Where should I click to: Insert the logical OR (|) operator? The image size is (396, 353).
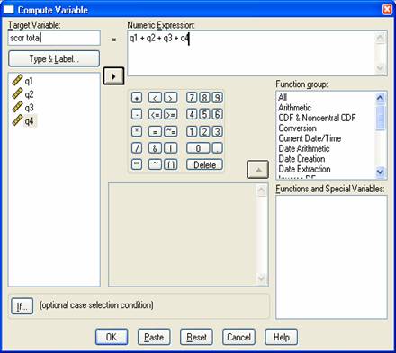coord(170,148)
